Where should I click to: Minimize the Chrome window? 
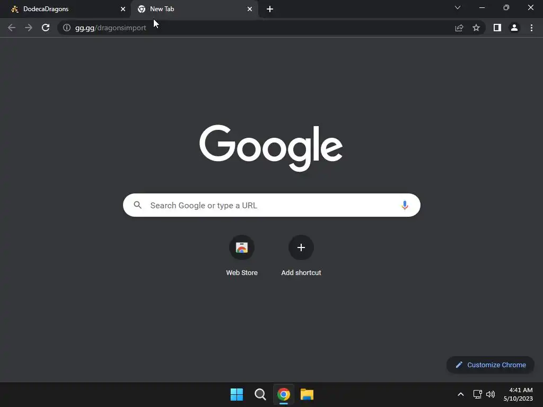pos(481,7)
